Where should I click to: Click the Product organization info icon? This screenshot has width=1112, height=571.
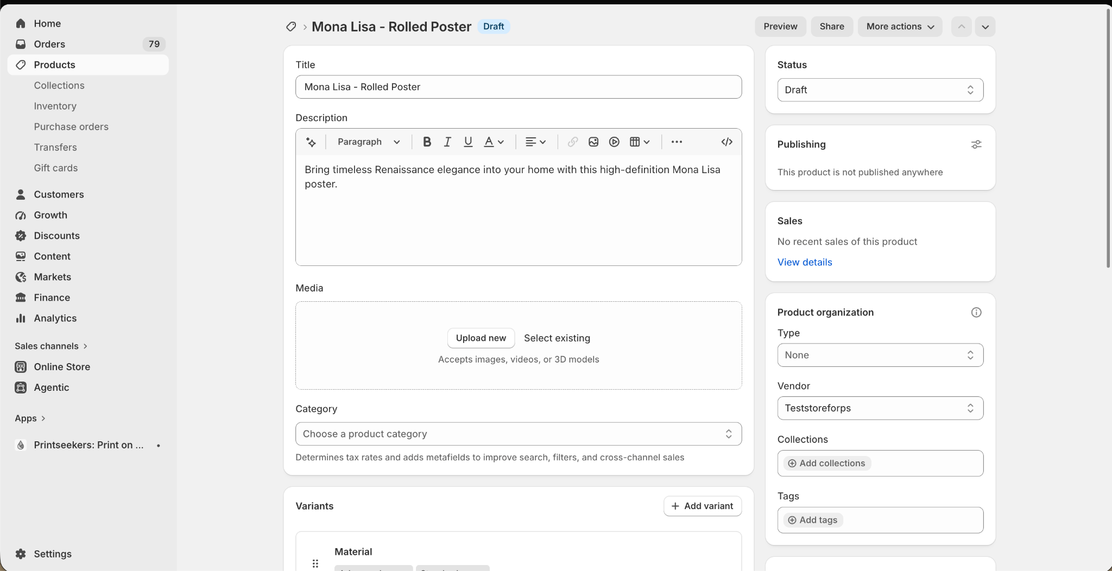tap(976, 312)
